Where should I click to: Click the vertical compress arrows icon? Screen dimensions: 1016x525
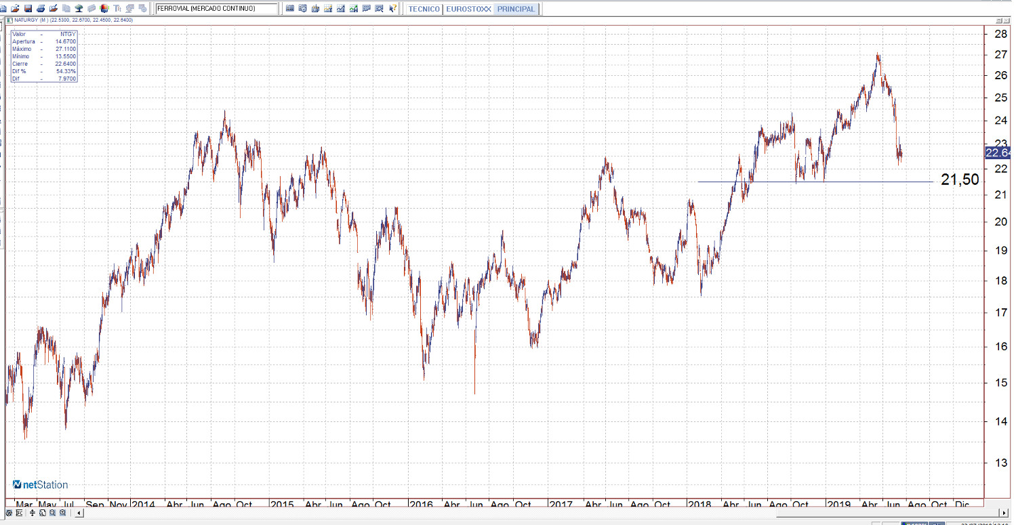32,513
